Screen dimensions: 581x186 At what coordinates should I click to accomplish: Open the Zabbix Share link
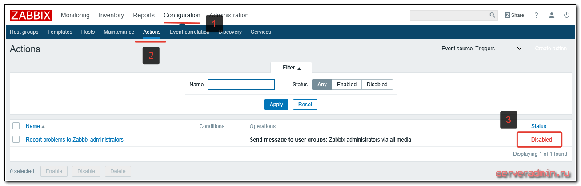514,15
